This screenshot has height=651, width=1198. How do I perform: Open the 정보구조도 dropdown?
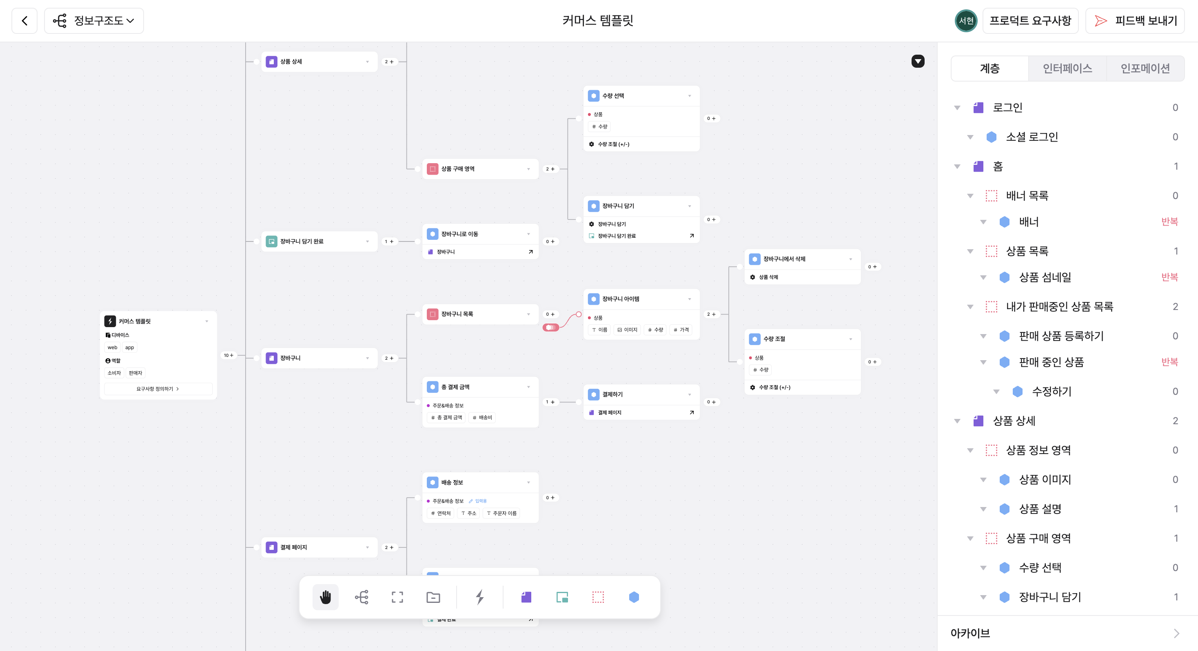pos(94,20)
